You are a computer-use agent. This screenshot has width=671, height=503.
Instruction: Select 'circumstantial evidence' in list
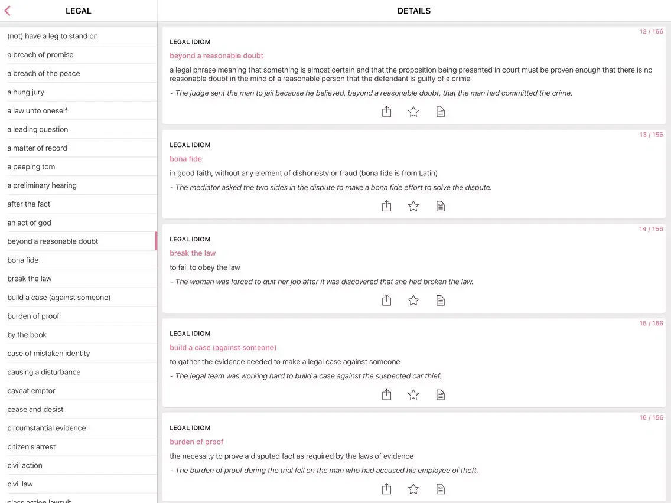point(79,428)
